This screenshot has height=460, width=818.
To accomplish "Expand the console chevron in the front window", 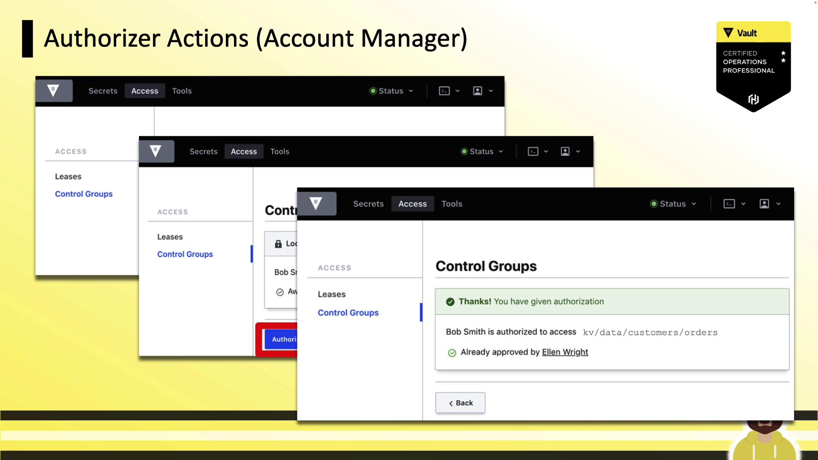I will point(743,204).
